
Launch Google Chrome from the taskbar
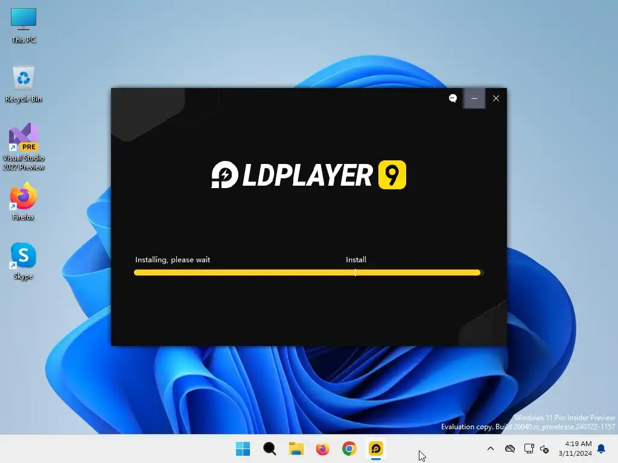[x=349, y=449]
